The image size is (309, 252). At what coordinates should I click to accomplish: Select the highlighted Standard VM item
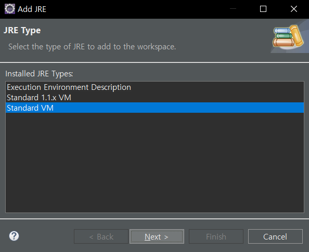click(154, 108)
